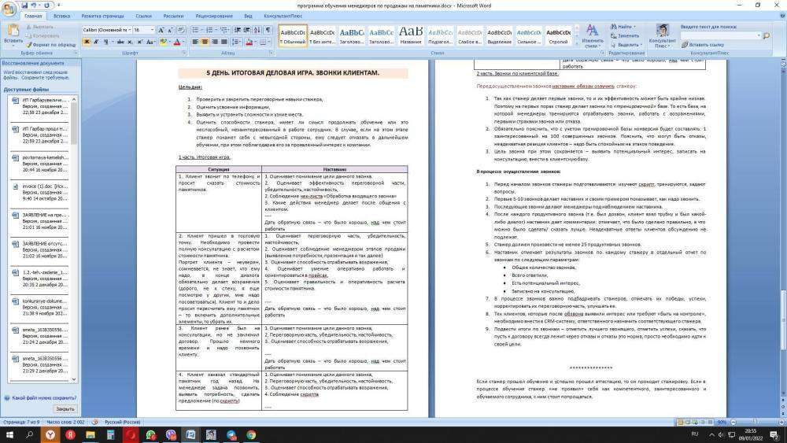Toggle center text alignment
Image resolution: width=787 pixels, height=443 pixels.
click(x=205, y=42)
